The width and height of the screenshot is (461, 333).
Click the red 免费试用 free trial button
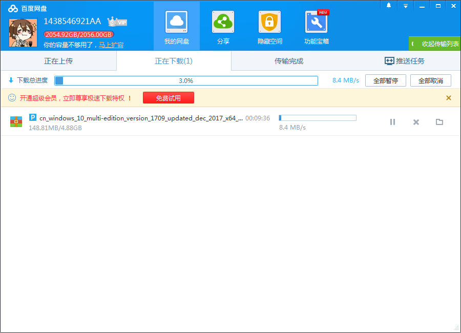(169, 98)
